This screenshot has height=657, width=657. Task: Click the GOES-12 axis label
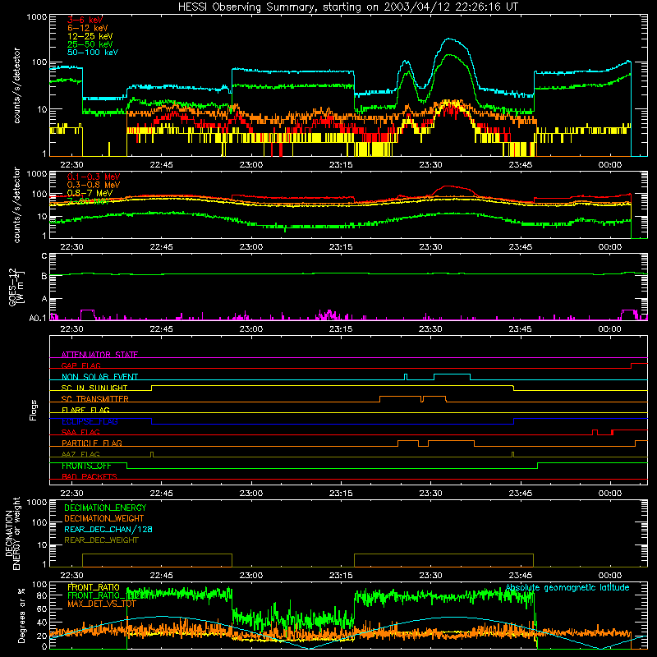[x=16, y=287]
